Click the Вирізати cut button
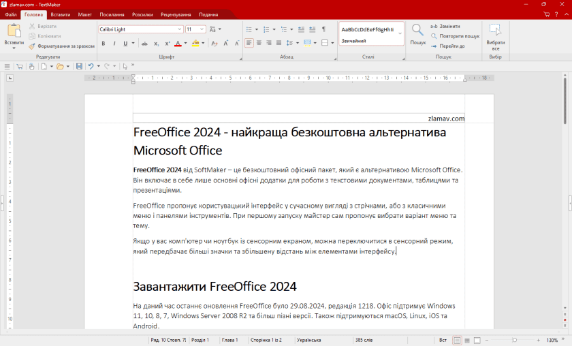 pos(43,27)
